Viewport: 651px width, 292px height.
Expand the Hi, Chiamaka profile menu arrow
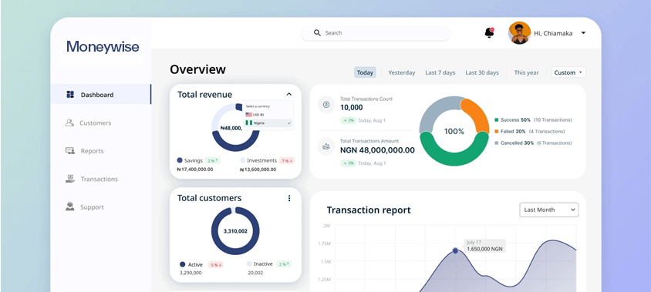tap(583, 33)
